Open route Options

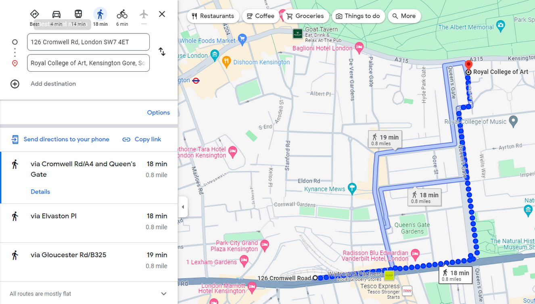coord(158,112)
